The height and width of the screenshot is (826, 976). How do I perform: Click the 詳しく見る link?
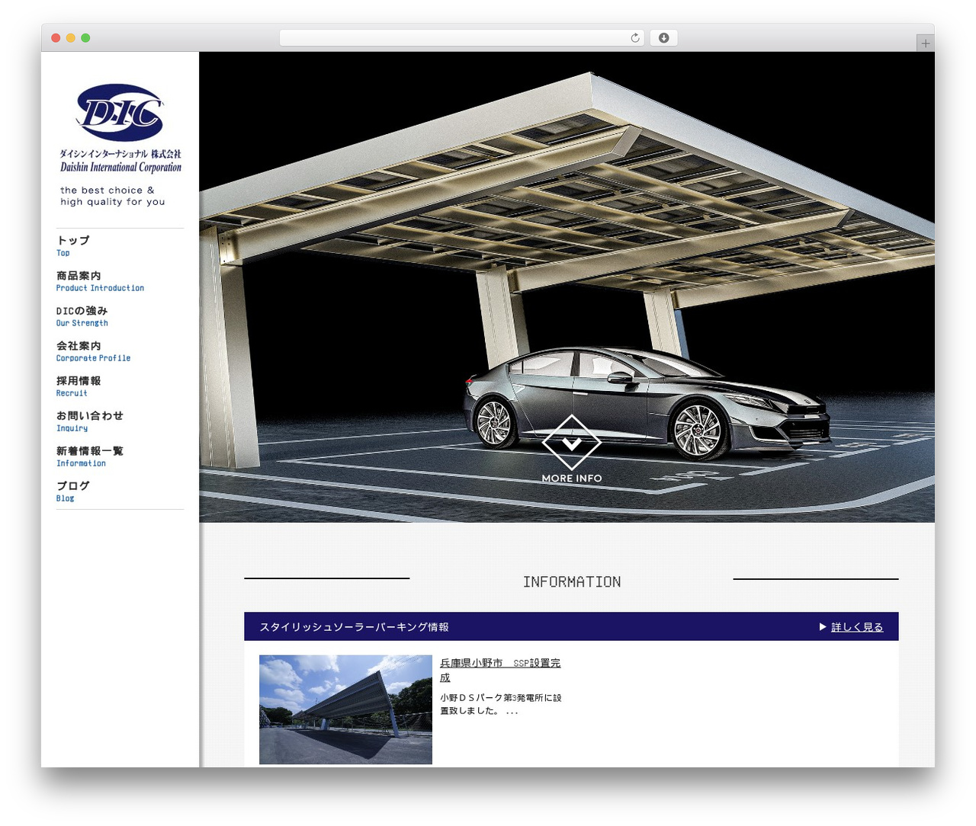pos(857,627)
